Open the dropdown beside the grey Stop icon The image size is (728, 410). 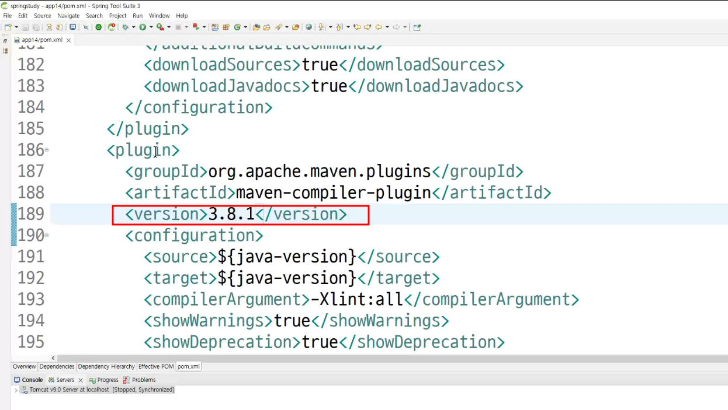click(x=186, y=27)
